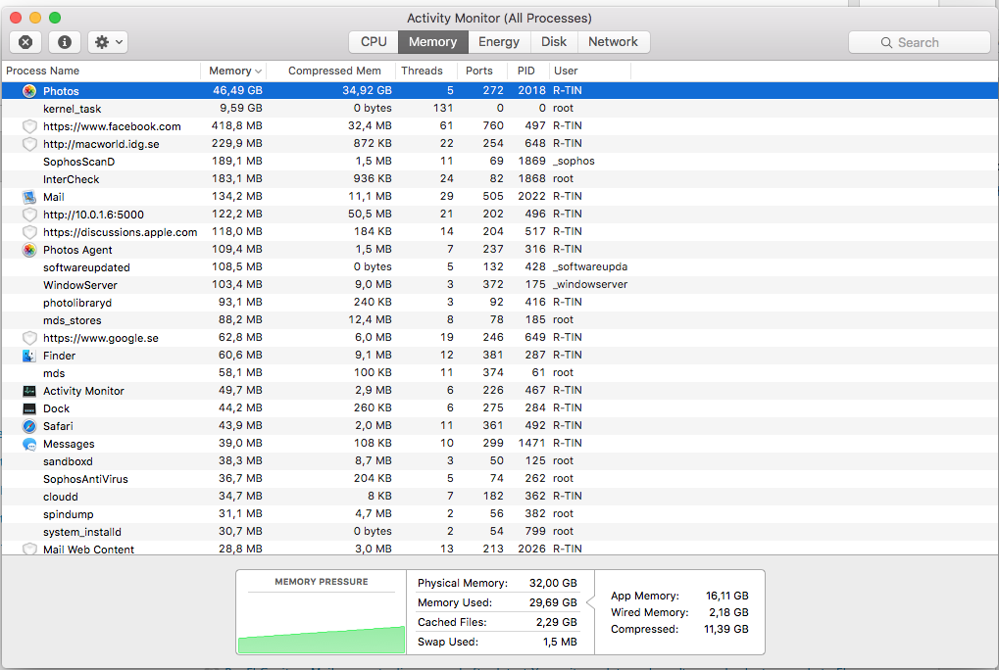
Task: Select the kernel_task process name
Action: coord(72,109)
